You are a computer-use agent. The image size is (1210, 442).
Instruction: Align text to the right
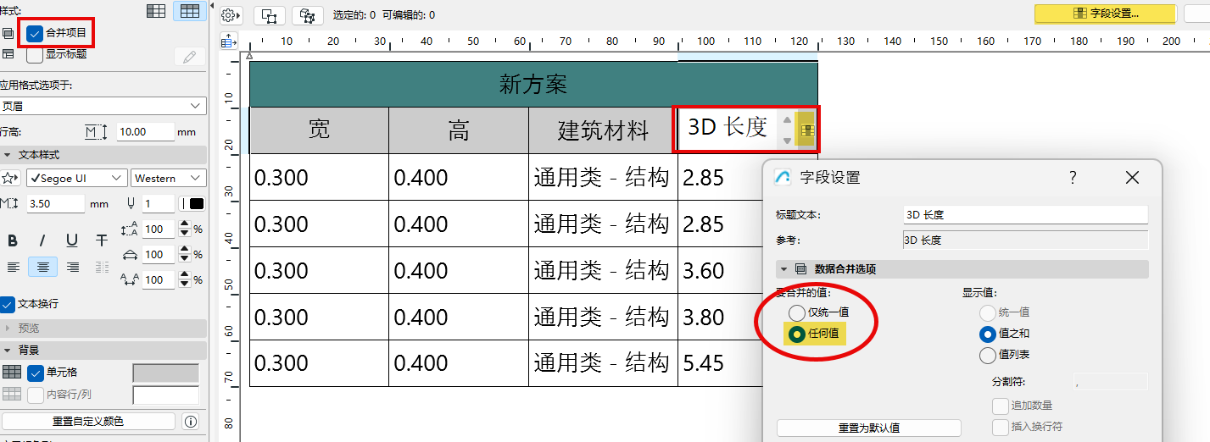(73, 267)
